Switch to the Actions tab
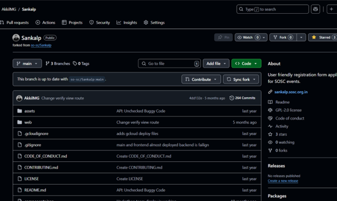This screenshot has width=337, height=201. 46,23
